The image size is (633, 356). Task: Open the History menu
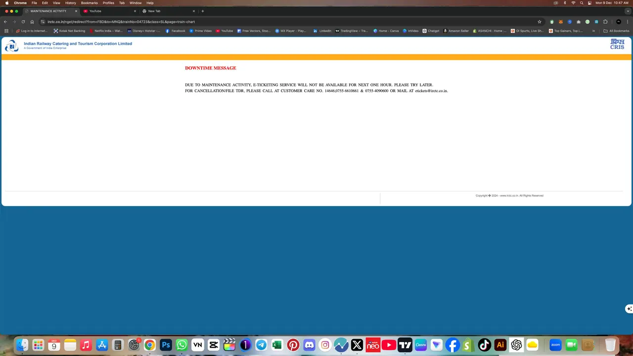(70, 2)
